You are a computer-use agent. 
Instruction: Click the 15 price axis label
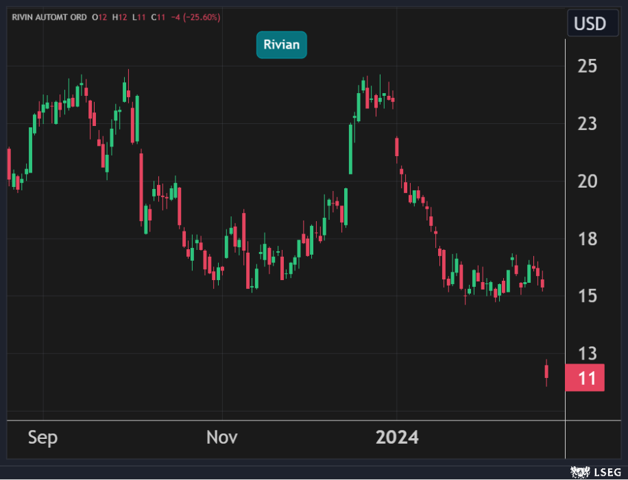click(x=587, y=296)
